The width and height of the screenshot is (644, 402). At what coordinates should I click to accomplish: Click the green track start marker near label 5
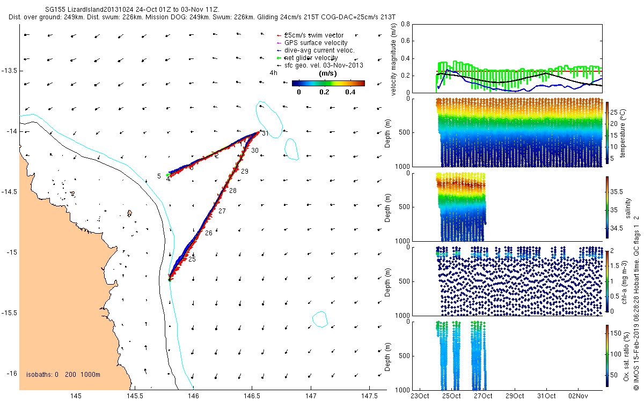tap(168, 175)
